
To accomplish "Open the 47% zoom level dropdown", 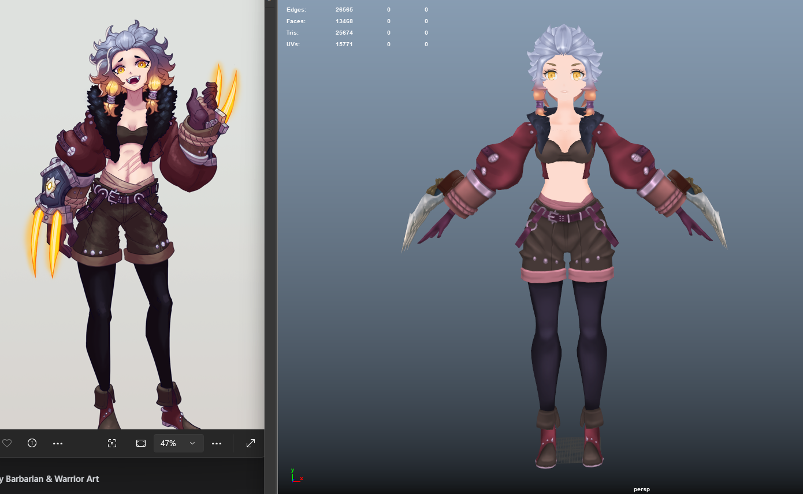I will [x=179, y=443].
